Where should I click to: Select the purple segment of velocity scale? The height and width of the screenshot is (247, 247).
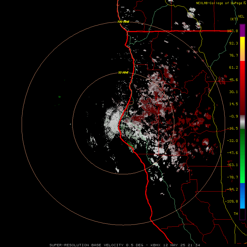[242, 31]
